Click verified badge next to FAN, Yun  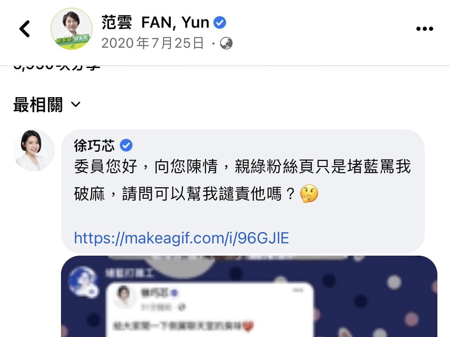[220, 22]
